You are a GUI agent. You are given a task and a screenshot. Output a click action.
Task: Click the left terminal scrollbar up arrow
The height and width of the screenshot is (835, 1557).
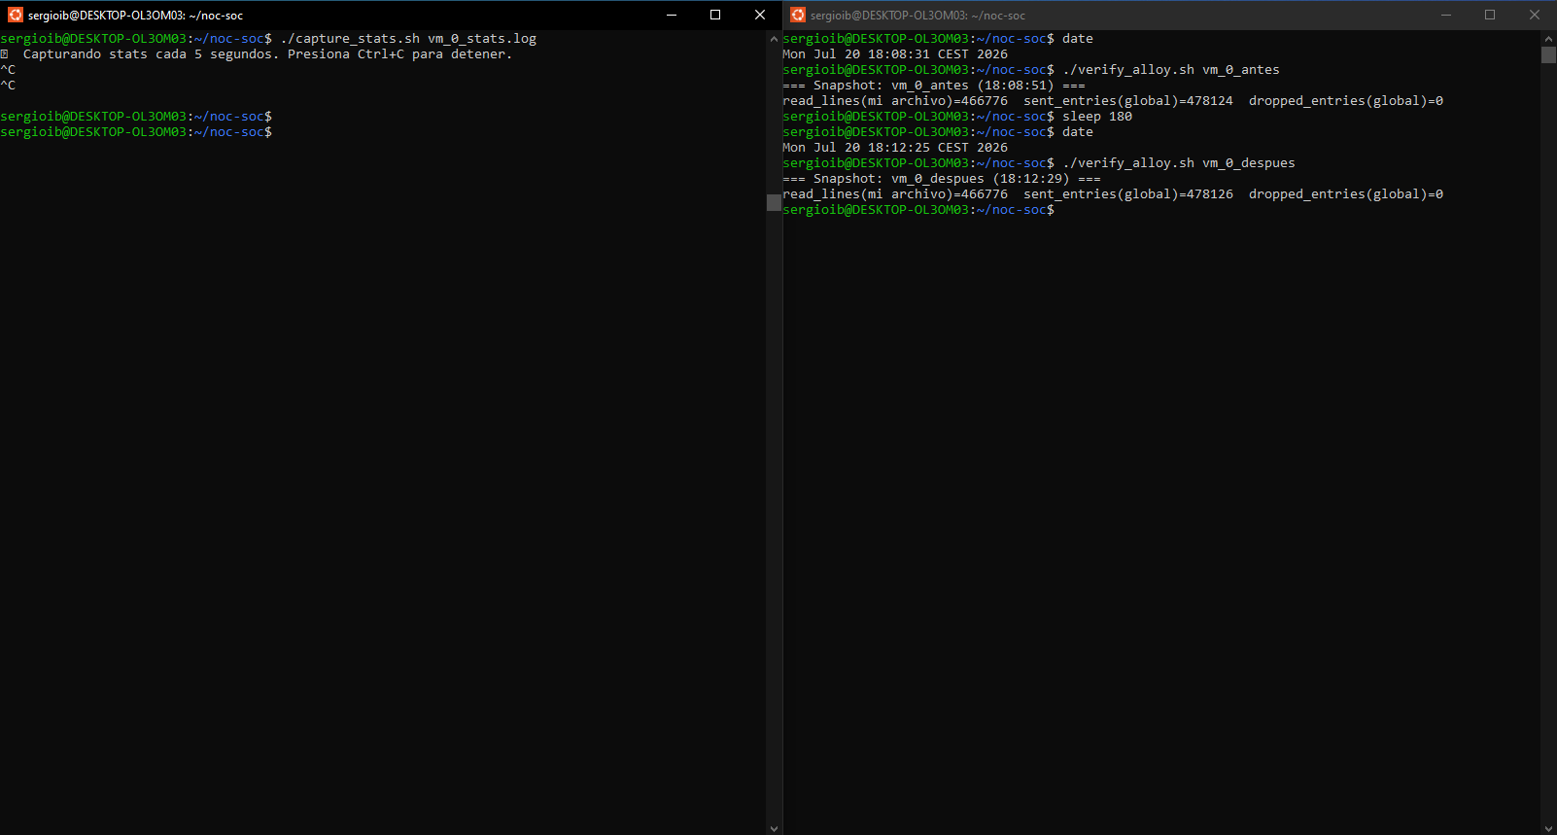tap(774, 39)
